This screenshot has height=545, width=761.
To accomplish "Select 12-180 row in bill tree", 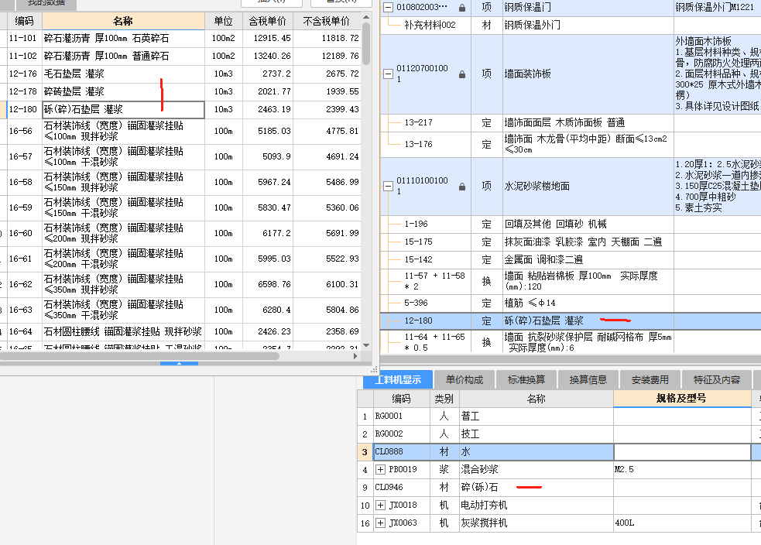I will pyautogui.click(x=571, y=320).
